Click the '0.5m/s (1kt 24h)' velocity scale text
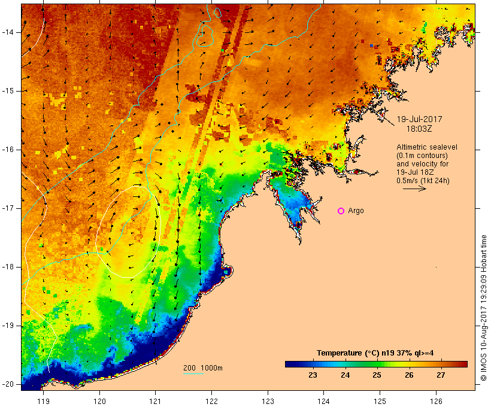 click(x=423, y=181)
